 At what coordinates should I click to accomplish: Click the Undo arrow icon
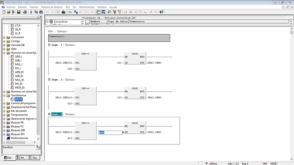(x=47, y=12)
